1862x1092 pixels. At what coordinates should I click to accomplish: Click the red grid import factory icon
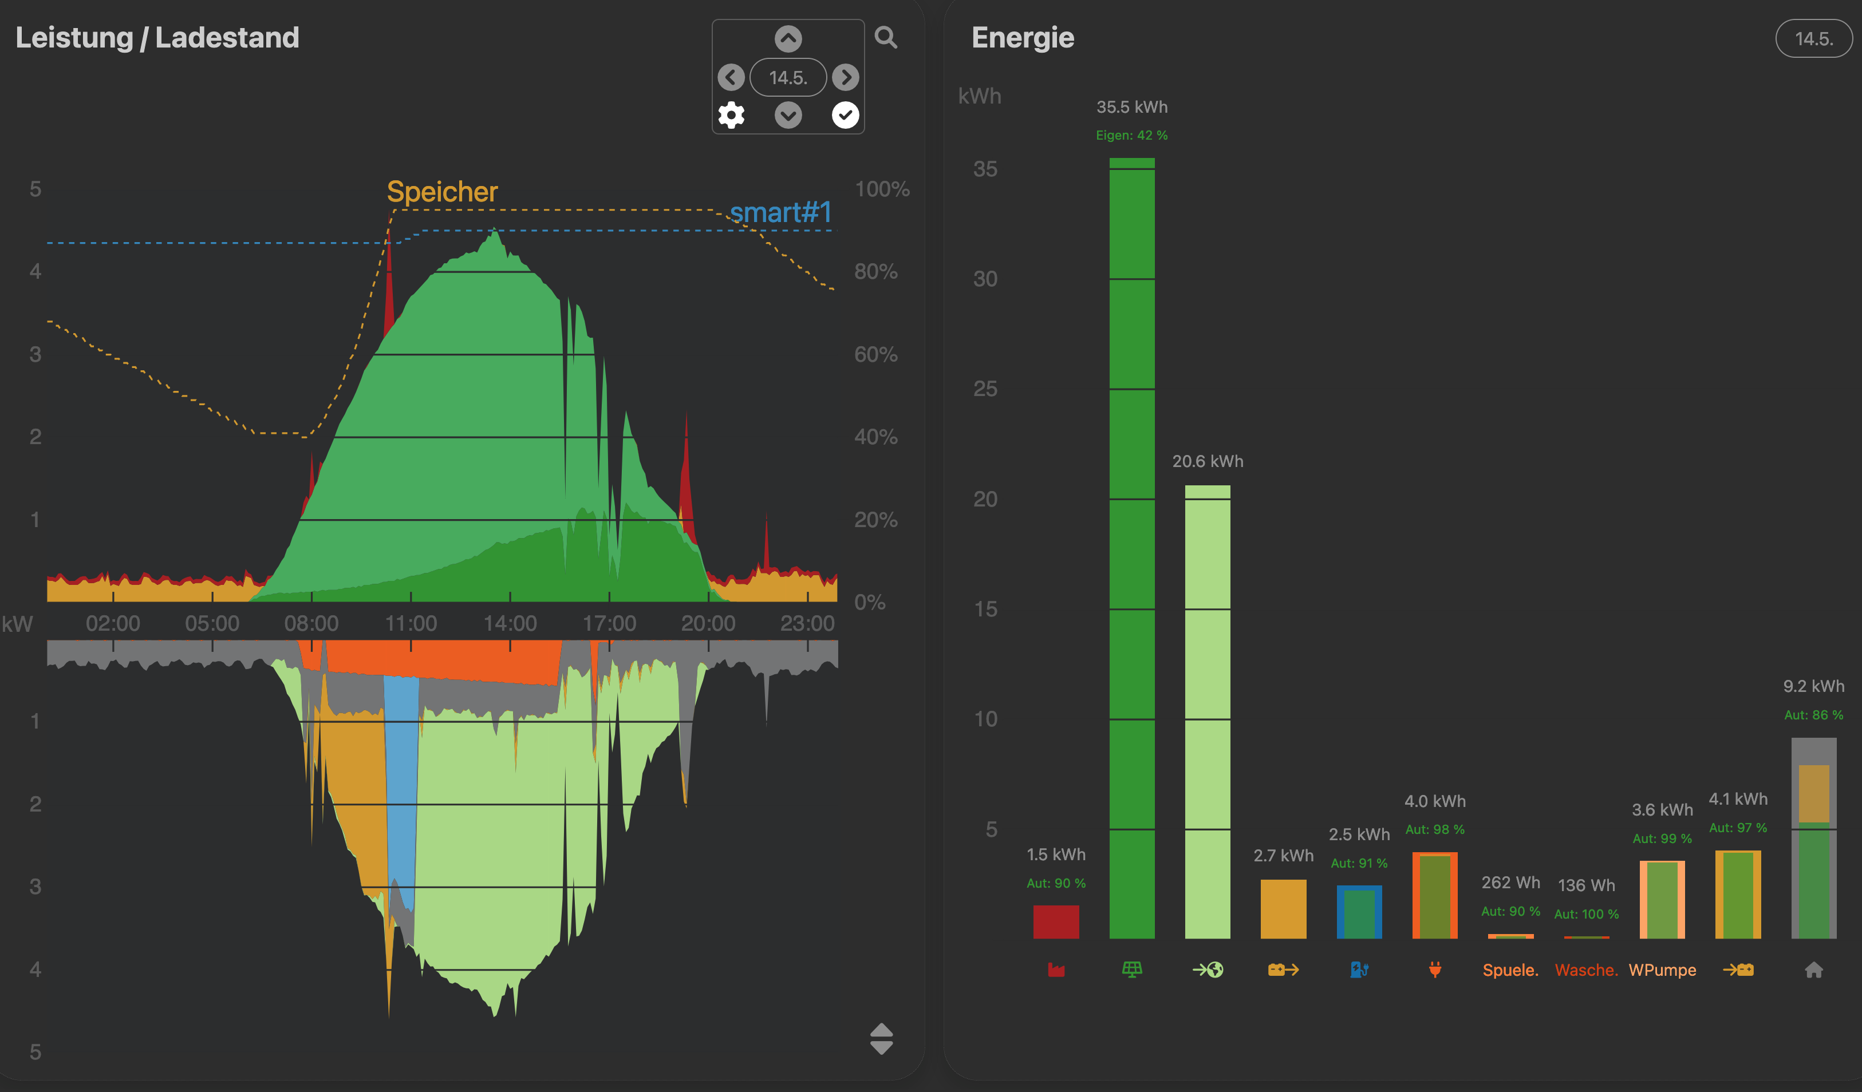(x=1056, y=970)
